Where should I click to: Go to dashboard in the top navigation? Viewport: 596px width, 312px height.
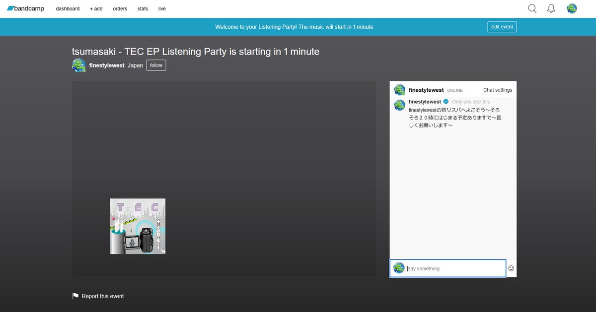click(x=68, y=9)
